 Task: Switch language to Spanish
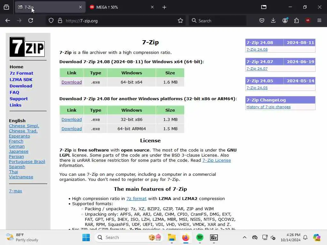point(17,167)
